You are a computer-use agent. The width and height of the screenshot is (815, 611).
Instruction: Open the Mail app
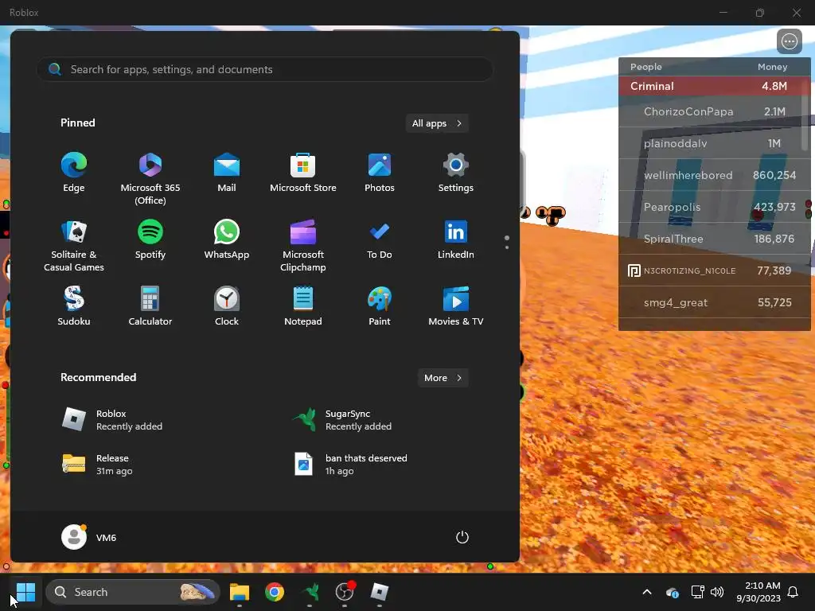[x=227, y=173]
